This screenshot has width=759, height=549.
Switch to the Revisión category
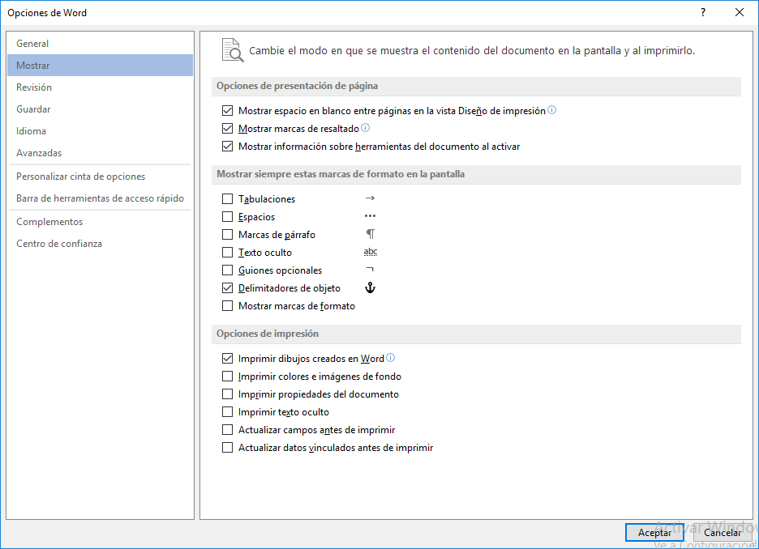pyautogui.click(x=34, y=87)
